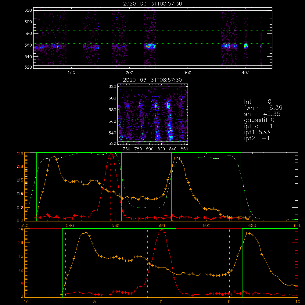This screenshot has height=305, width=305.
Task: Click red curve peak in upper profile plot
Action: point(111,154)
